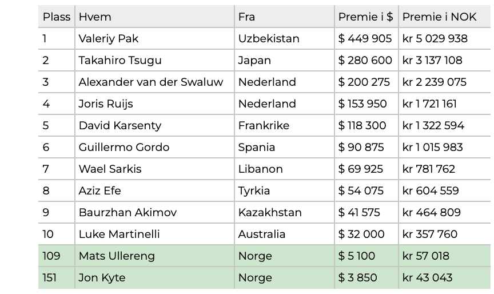Click the Plass column header
This screenshot has height=294, width=494.
pyautogui.click(x=57, y=17)
